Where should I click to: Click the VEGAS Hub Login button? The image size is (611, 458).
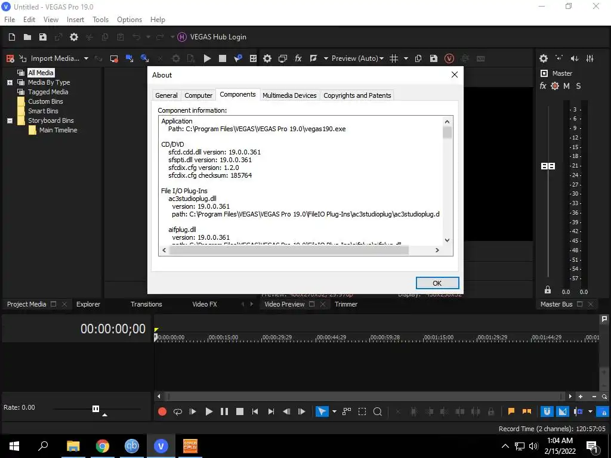pos(212,37)
